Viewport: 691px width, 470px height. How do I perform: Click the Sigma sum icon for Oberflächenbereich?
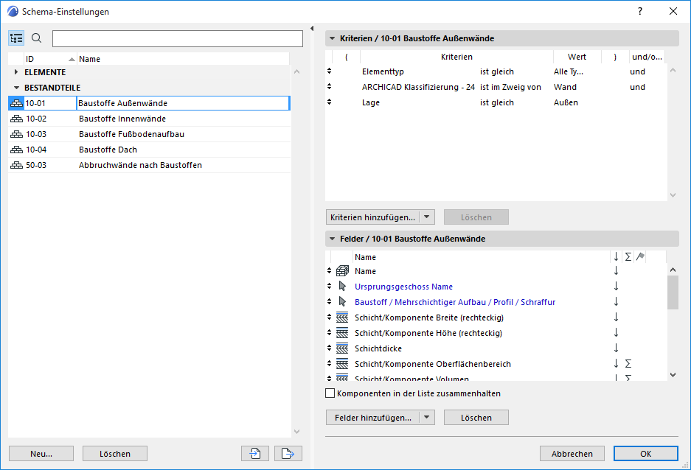628,364
